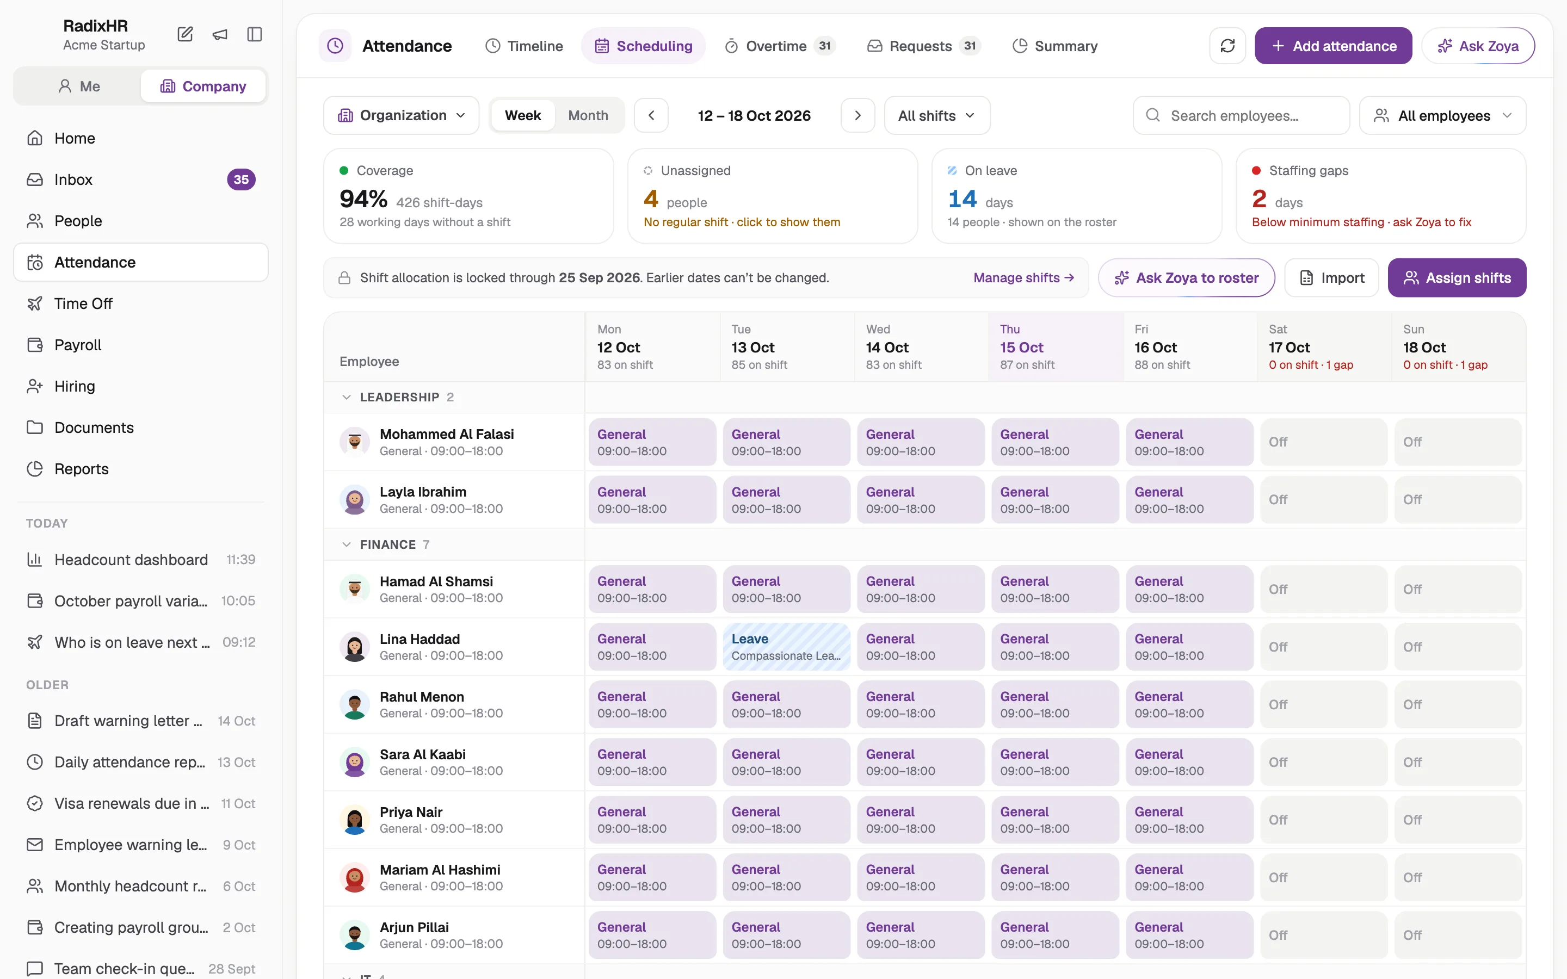The width and height of the screenshot is (1567, 979).
Task: Go to previous week arrow
Action: pos(651,115)
